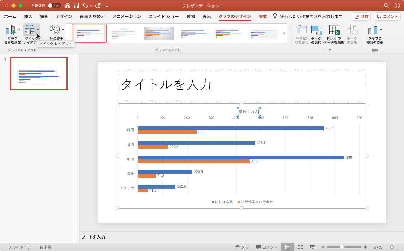
Task: Open the ホーム tab
Action: (x=10, y=16)
